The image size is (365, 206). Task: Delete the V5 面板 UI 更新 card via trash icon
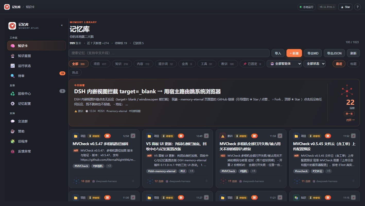(x=206, y=181)
